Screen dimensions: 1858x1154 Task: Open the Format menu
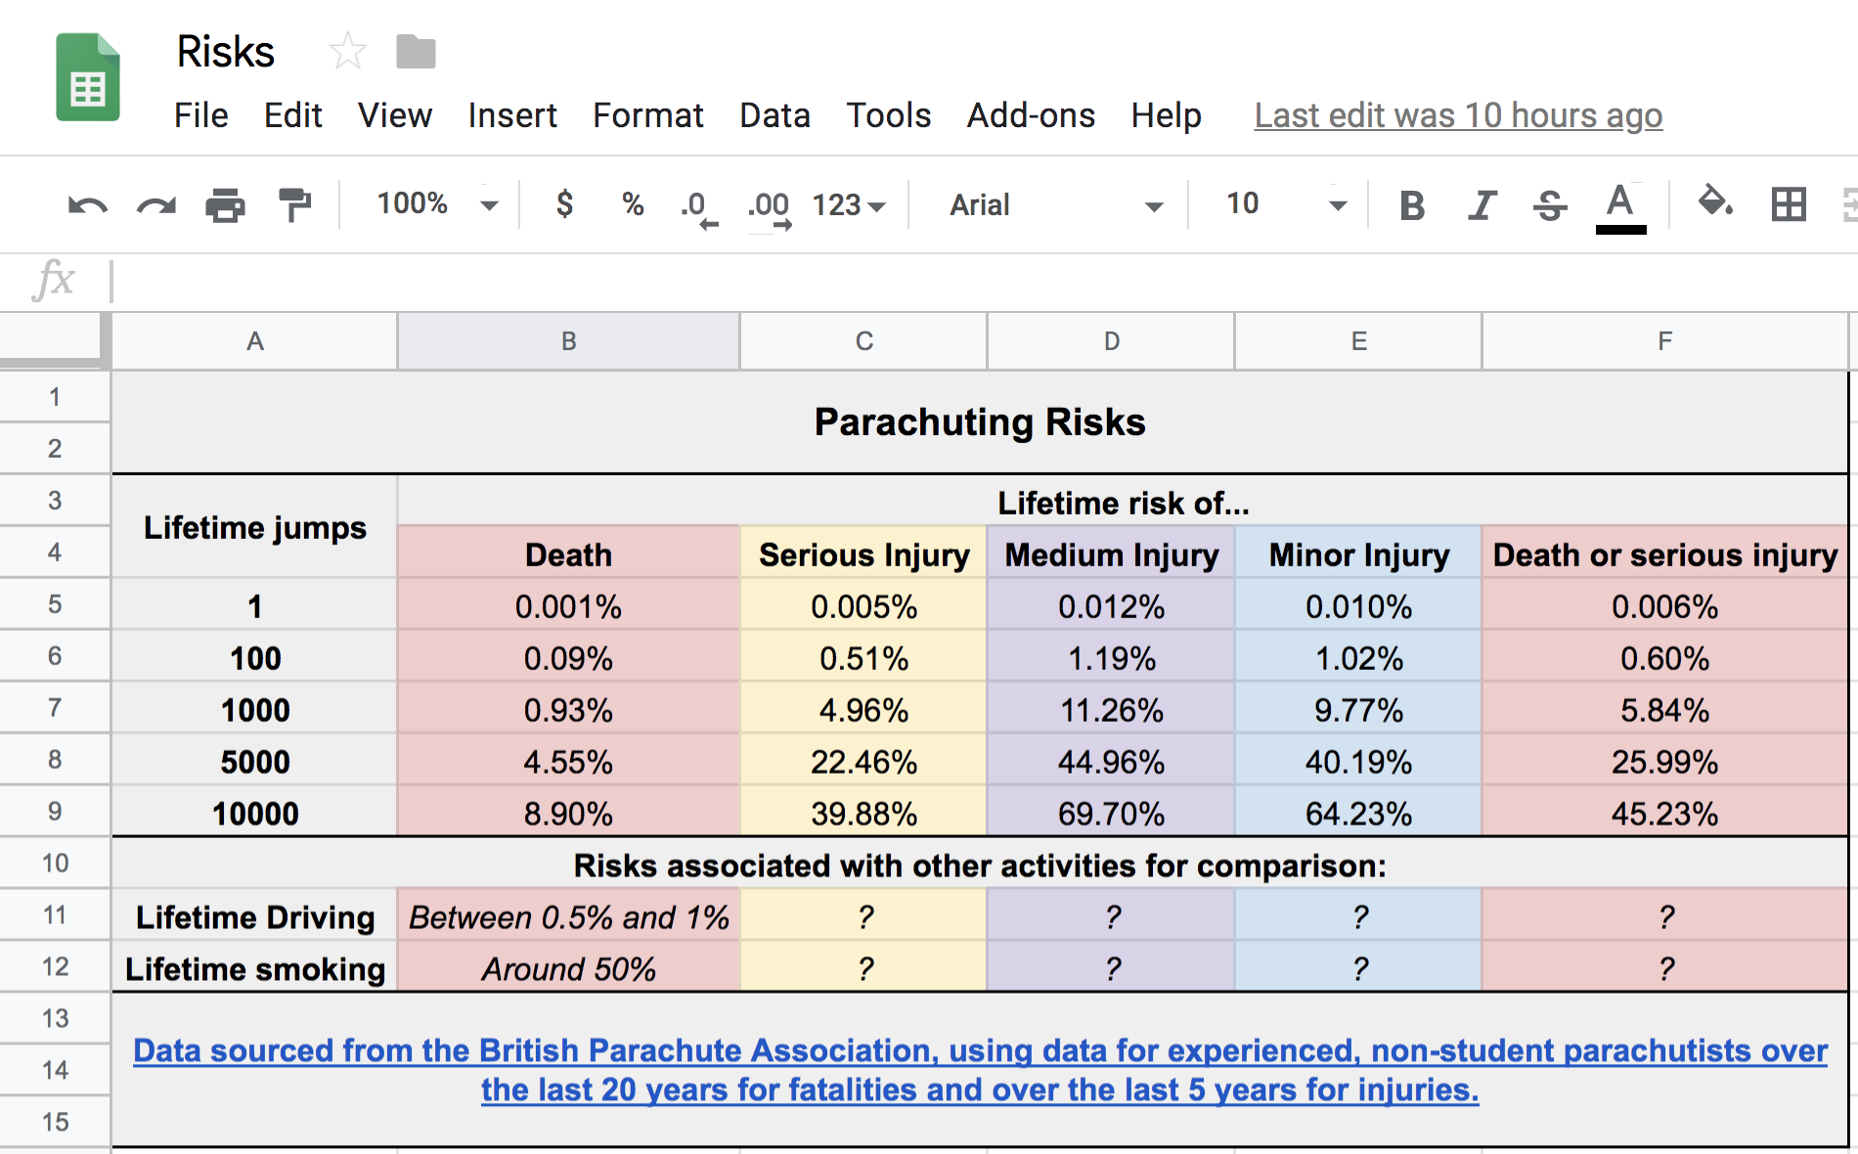647,114
